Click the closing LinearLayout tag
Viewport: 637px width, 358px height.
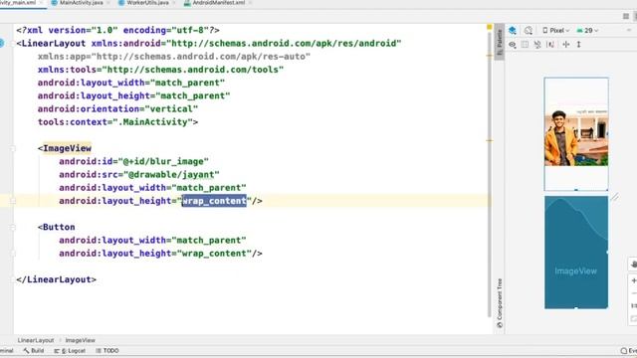pos(56,279)
